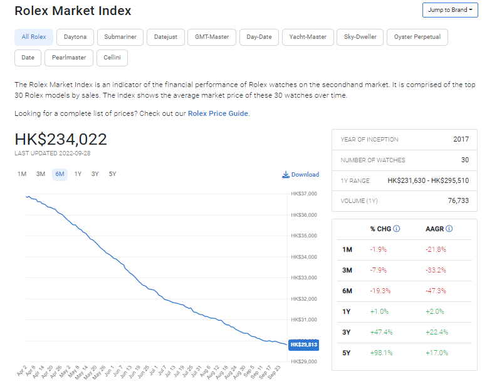This screenshot has height=384, width=487.
Task: Select the Submariner model filter
Action: (120, 37)
